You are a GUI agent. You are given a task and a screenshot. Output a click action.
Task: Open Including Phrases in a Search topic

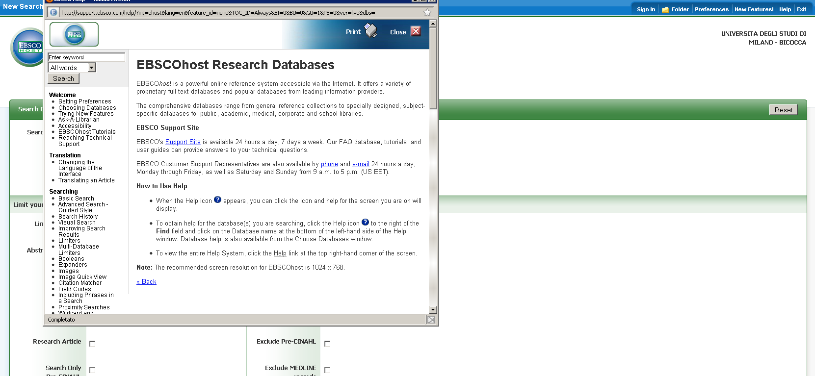(x=86, y=298)
